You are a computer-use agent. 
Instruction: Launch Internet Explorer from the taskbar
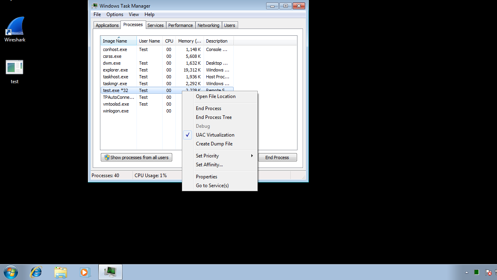36,272
